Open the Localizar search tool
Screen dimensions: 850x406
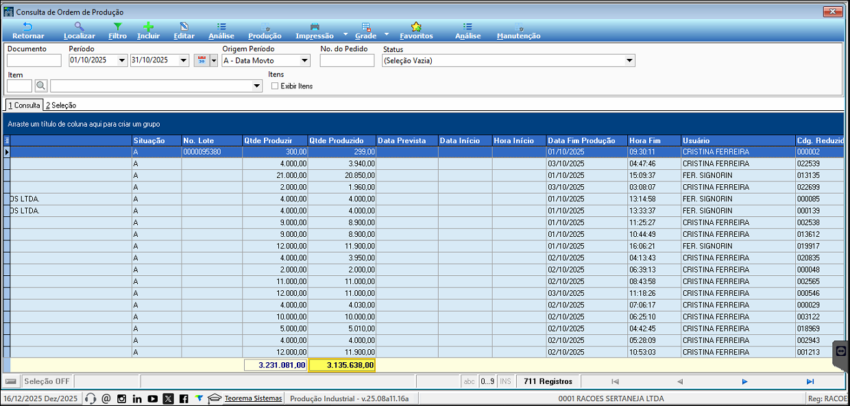pos(80,30)
